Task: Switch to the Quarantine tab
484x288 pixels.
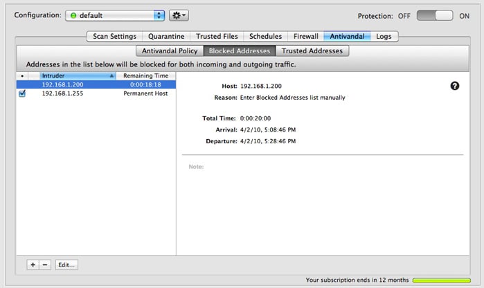Action: pyautogui.click(x=166, y=37)
